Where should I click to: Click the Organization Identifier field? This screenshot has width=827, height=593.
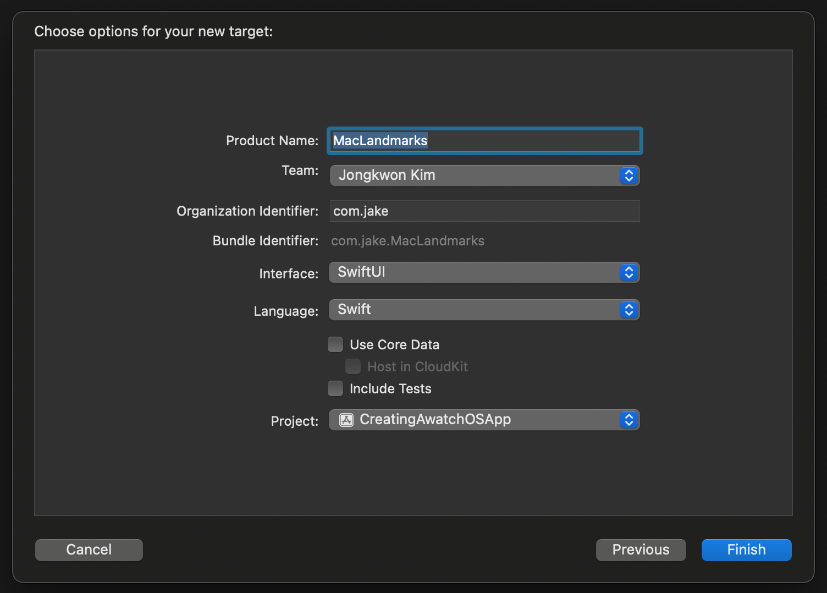[484, 211]
